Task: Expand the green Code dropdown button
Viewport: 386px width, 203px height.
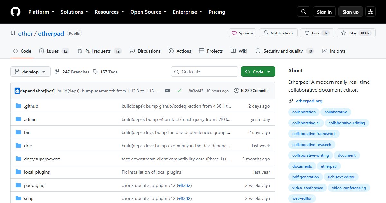Action: click(x=258, y=72)
